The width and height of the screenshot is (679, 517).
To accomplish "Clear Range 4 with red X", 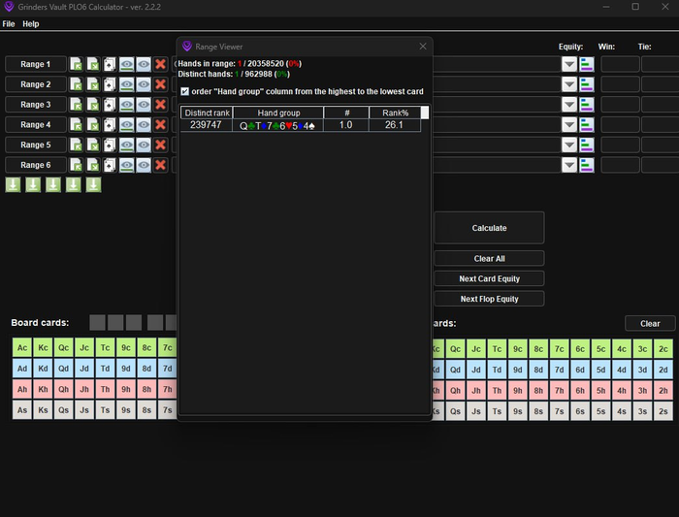I will (x=161, y=125).
